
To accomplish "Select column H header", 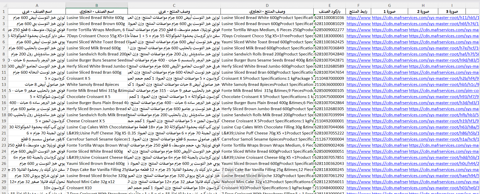I will pyautogui.click(x=423, y=5).
